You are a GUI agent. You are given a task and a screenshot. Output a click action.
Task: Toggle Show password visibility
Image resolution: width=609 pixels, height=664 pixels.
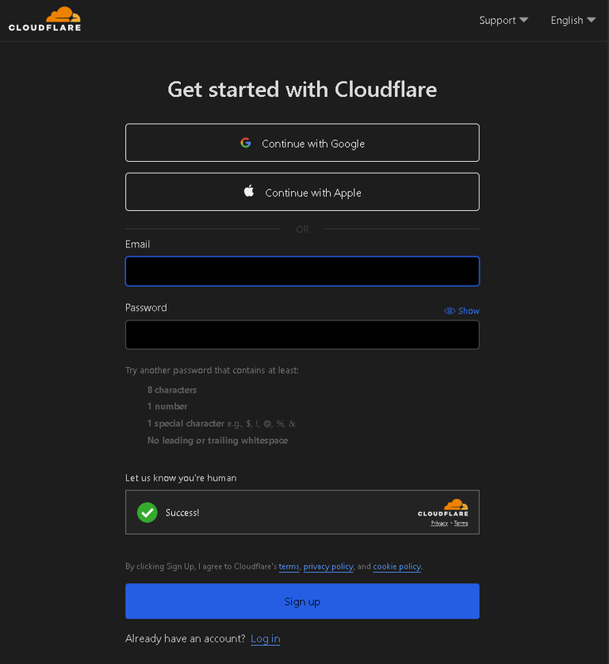[x=461, y=310]
